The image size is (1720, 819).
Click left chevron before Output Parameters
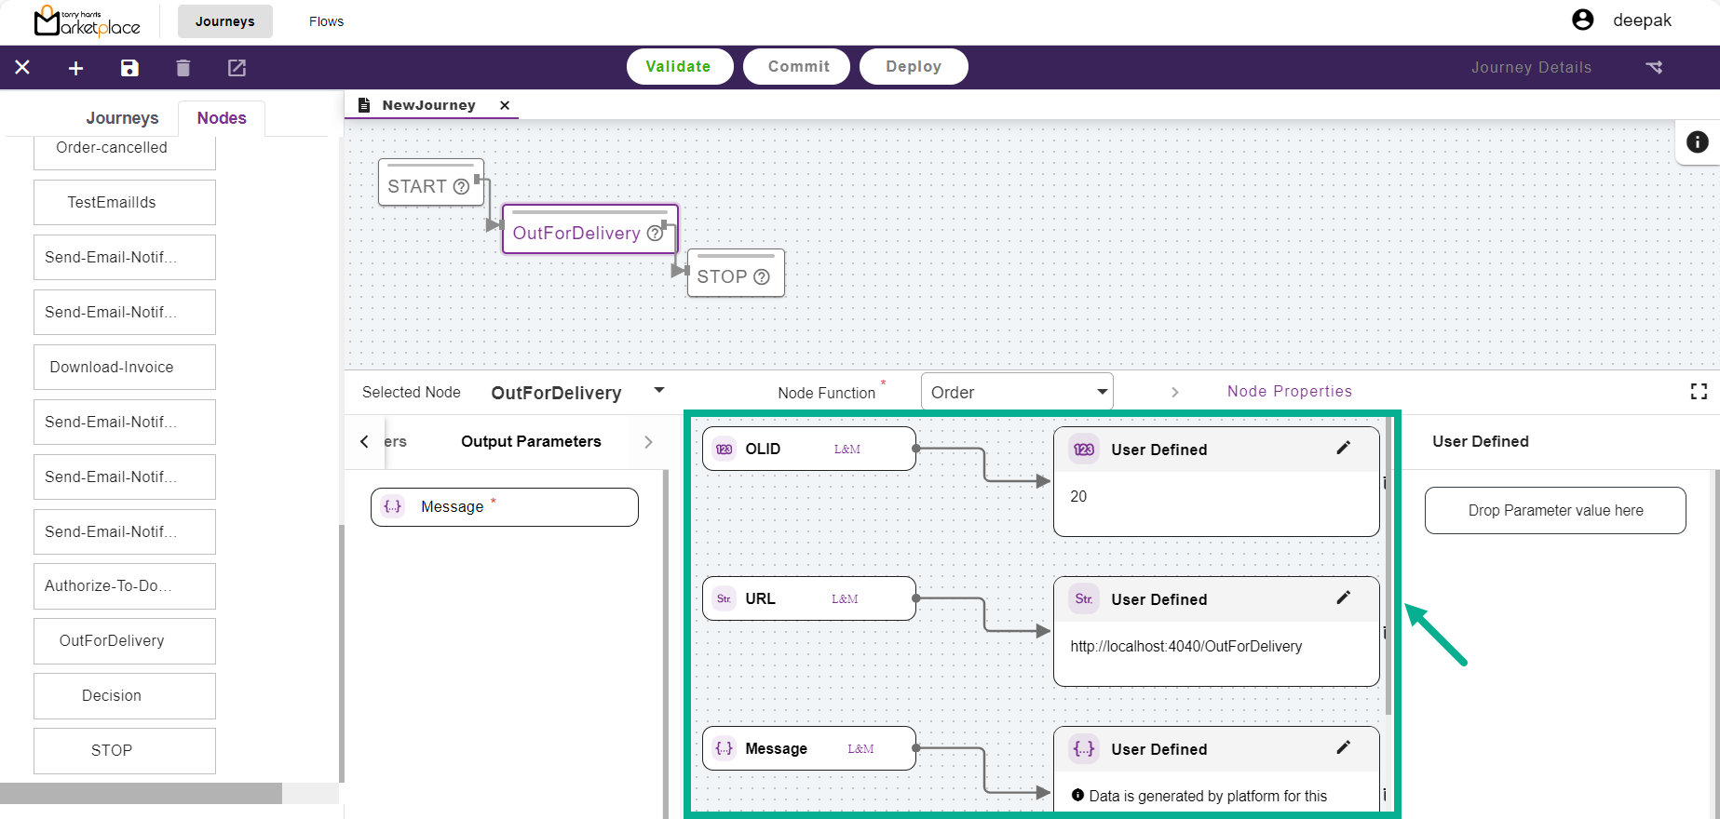(364, 442)
